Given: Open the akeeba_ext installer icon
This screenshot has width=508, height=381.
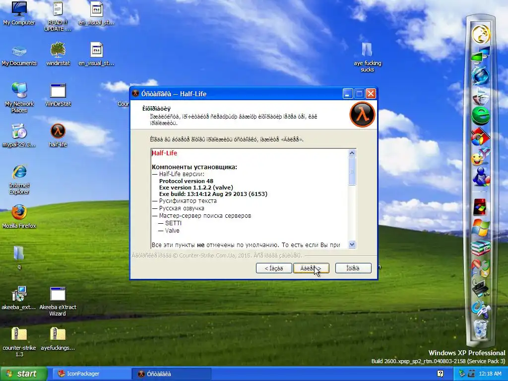Looking at the screenshot, I should tap(19, 298).
